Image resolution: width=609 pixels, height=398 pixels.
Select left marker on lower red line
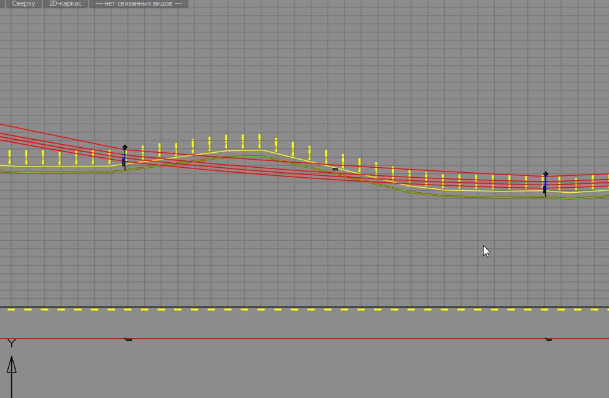[x=129, y=339]
